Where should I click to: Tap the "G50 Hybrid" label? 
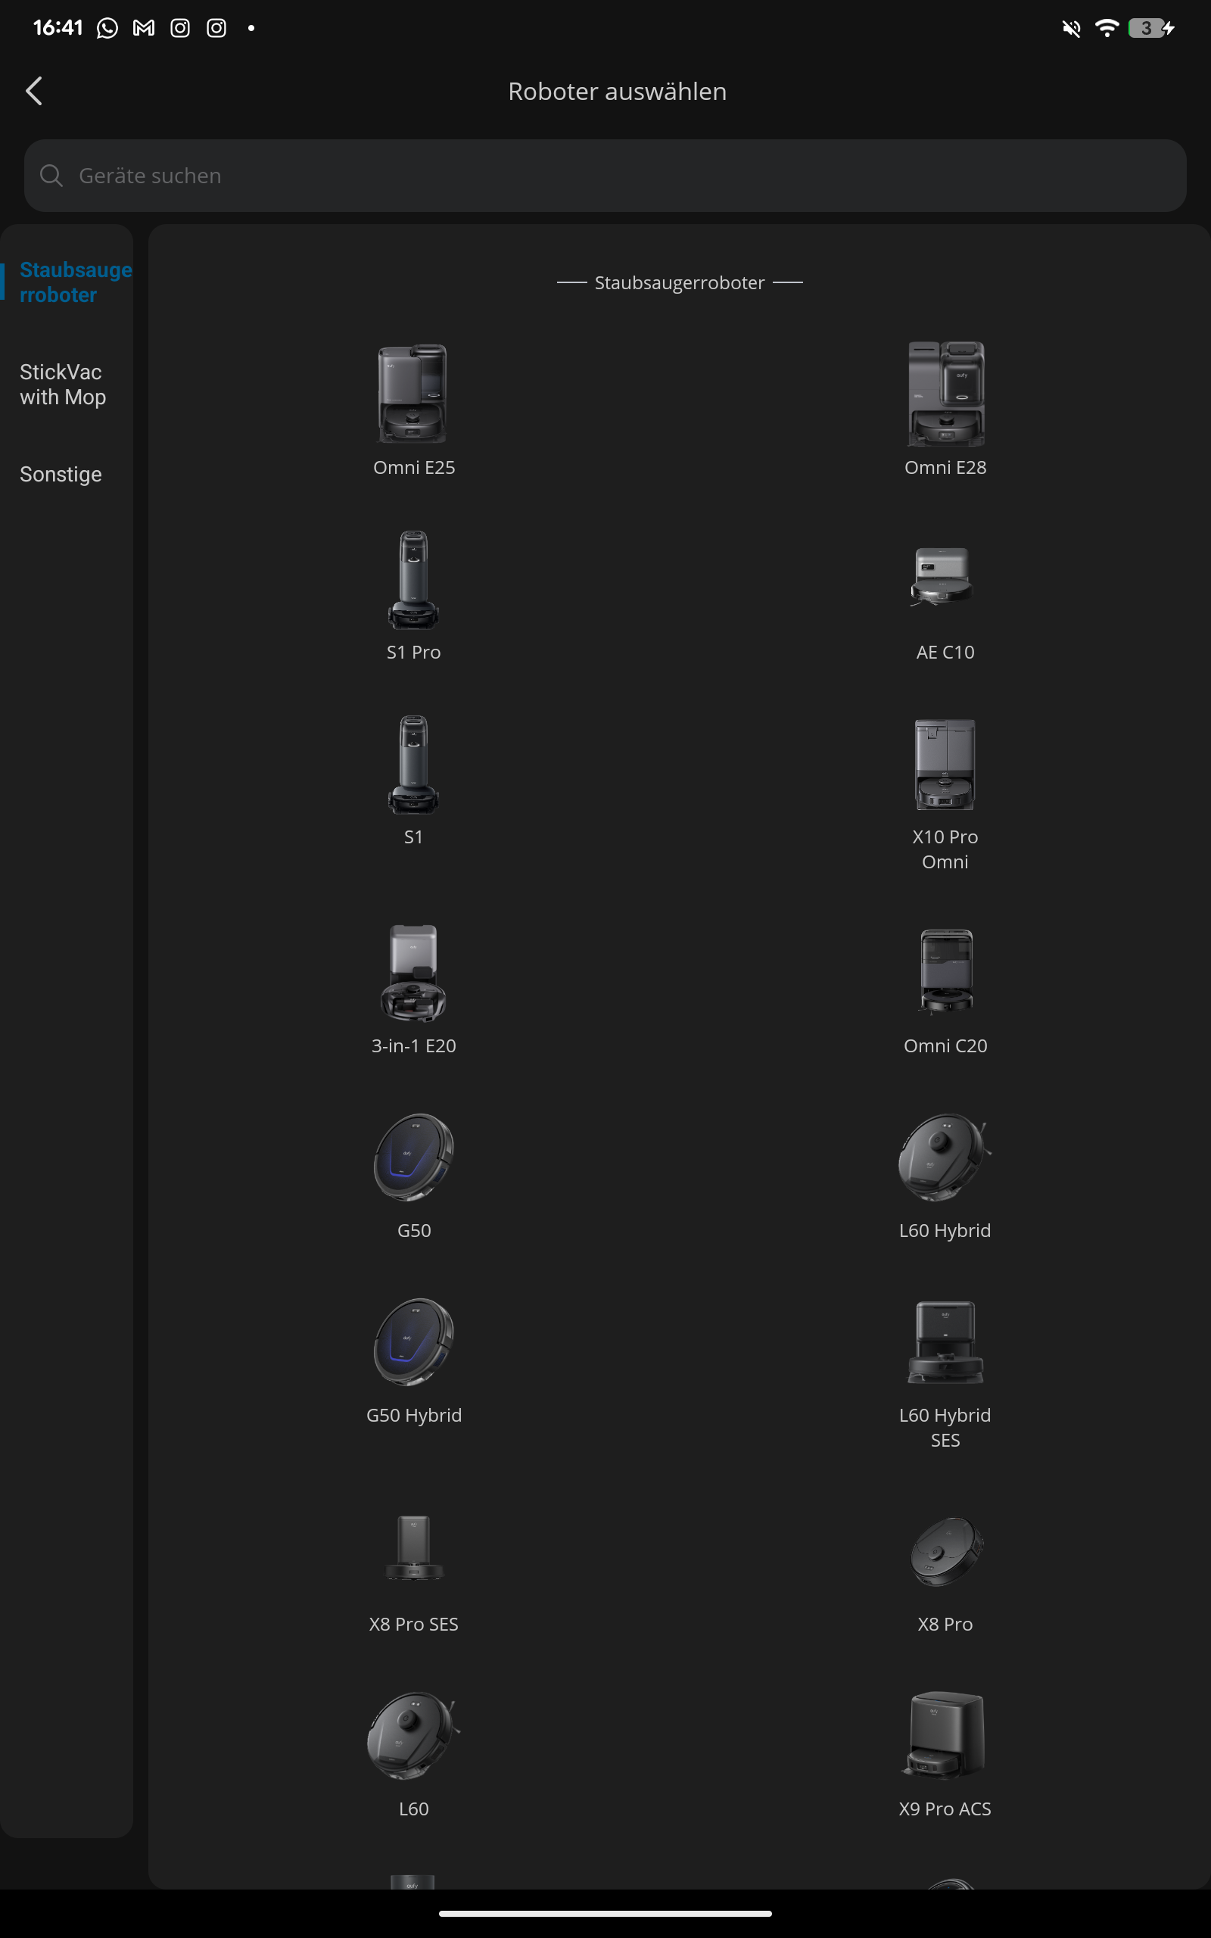click(414, 1415)
